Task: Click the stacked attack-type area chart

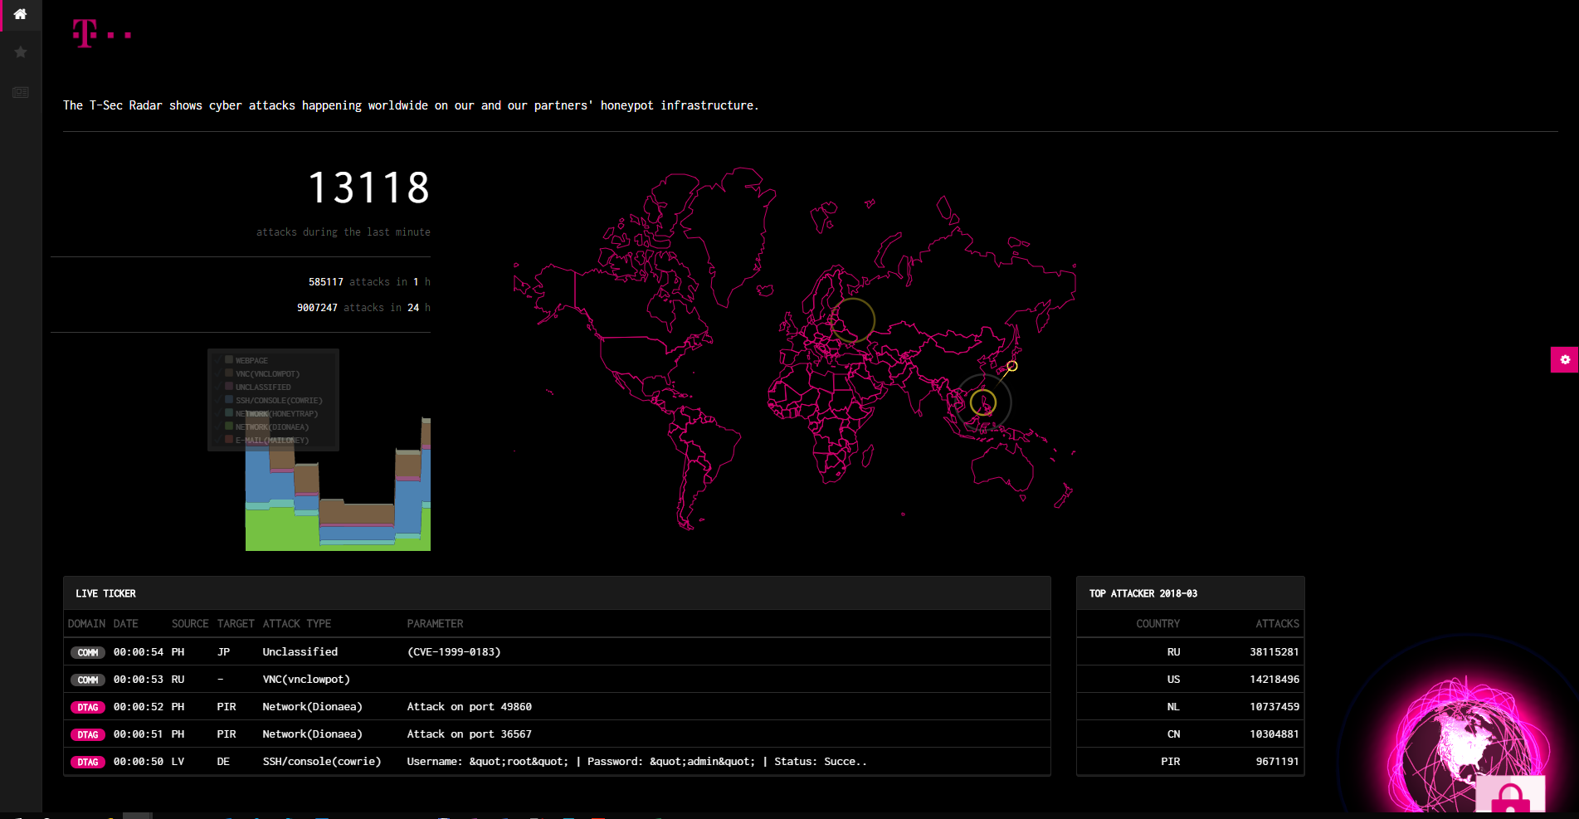Action: click(x=338, y=483)
